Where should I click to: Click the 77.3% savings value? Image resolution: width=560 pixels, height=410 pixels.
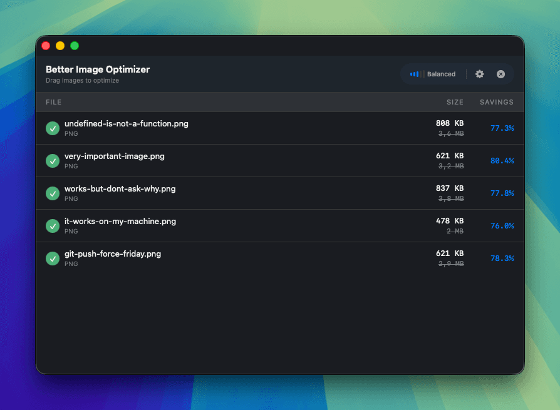click(x=502, y=128)
